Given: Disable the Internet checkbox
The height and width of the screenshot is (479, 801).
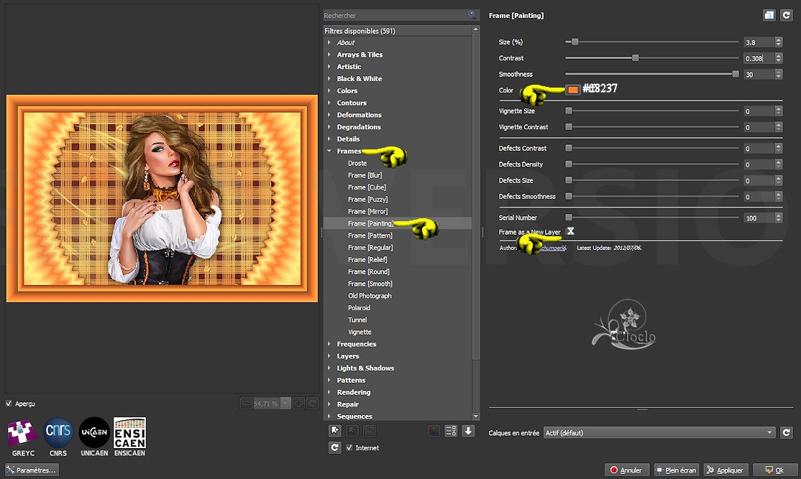Looking at the screenshot, I should (x=350, y=447).
